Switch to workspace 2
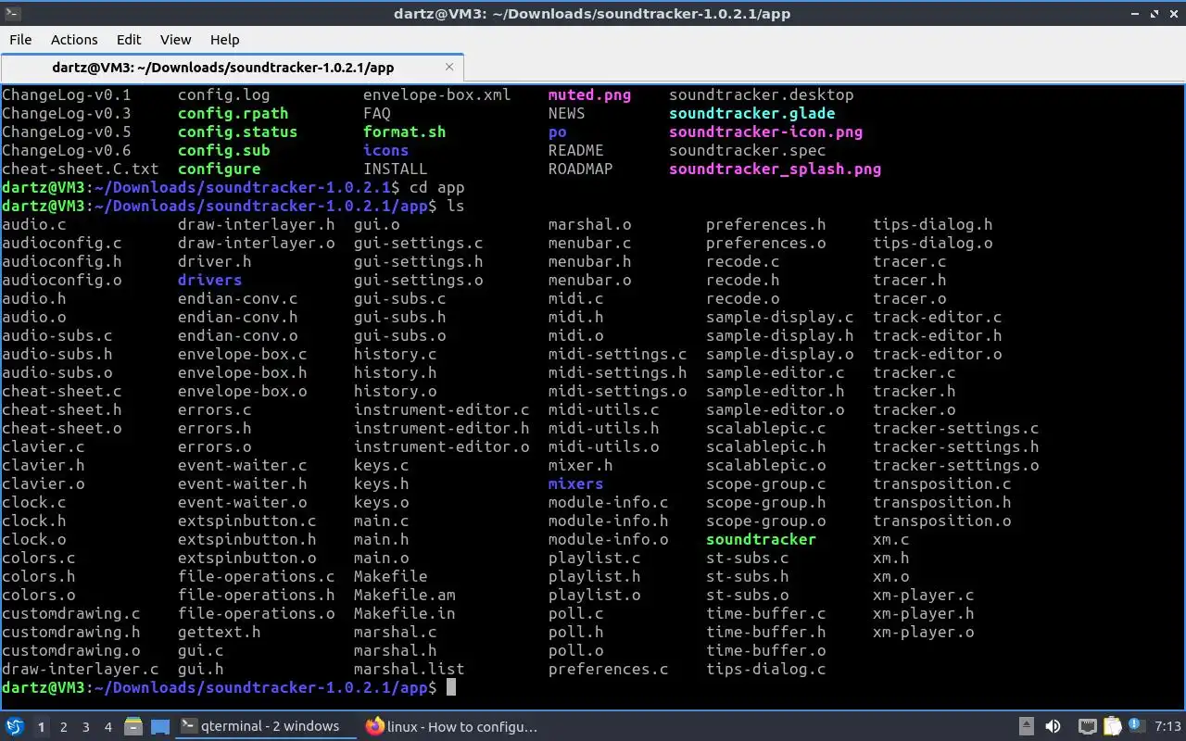The image size is (1186, 741). click(64, 727)
